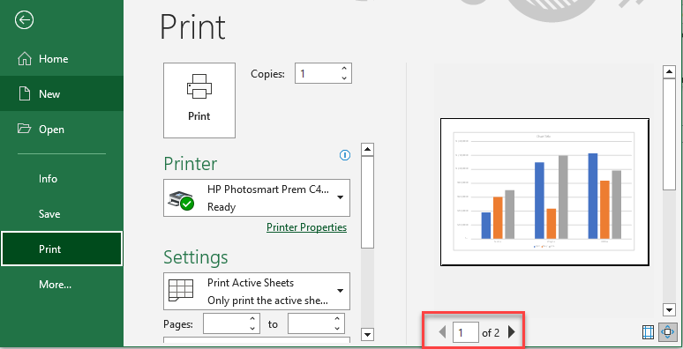
Task: Click preview scrollbar down arrow
Action: (x=669, y=310)
